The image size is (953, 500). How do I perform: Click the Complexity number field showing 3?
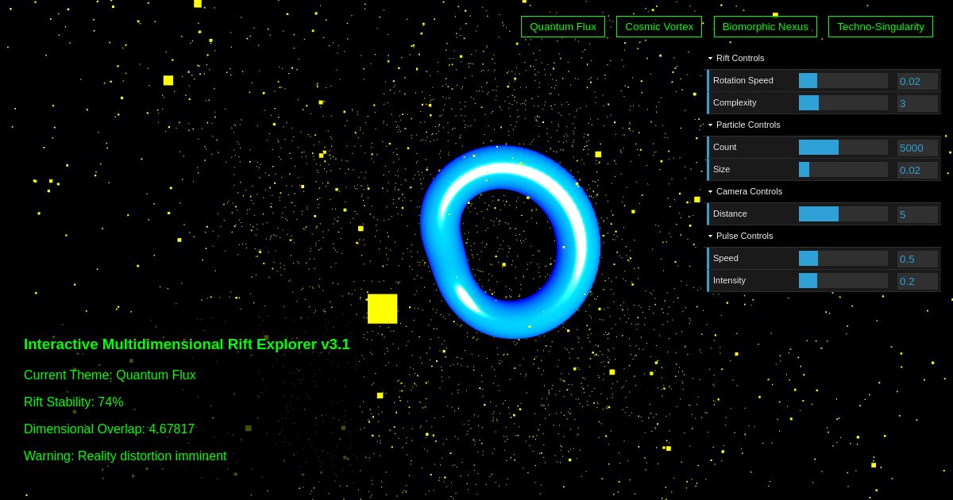click(917, 102)
